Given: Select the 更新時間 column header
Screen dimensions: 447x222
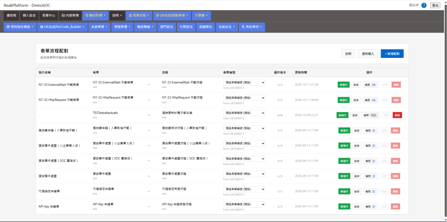Looking at the screenshot, I should point(301,73).
